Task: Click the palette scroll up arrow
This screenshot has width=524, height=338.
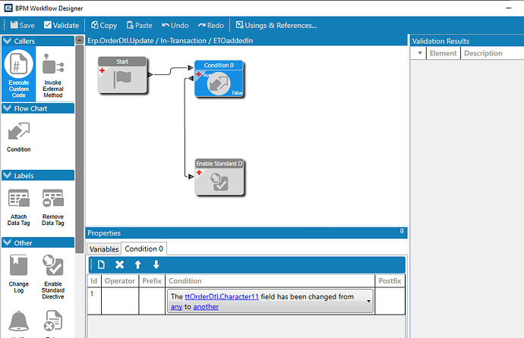Action: 79,40
